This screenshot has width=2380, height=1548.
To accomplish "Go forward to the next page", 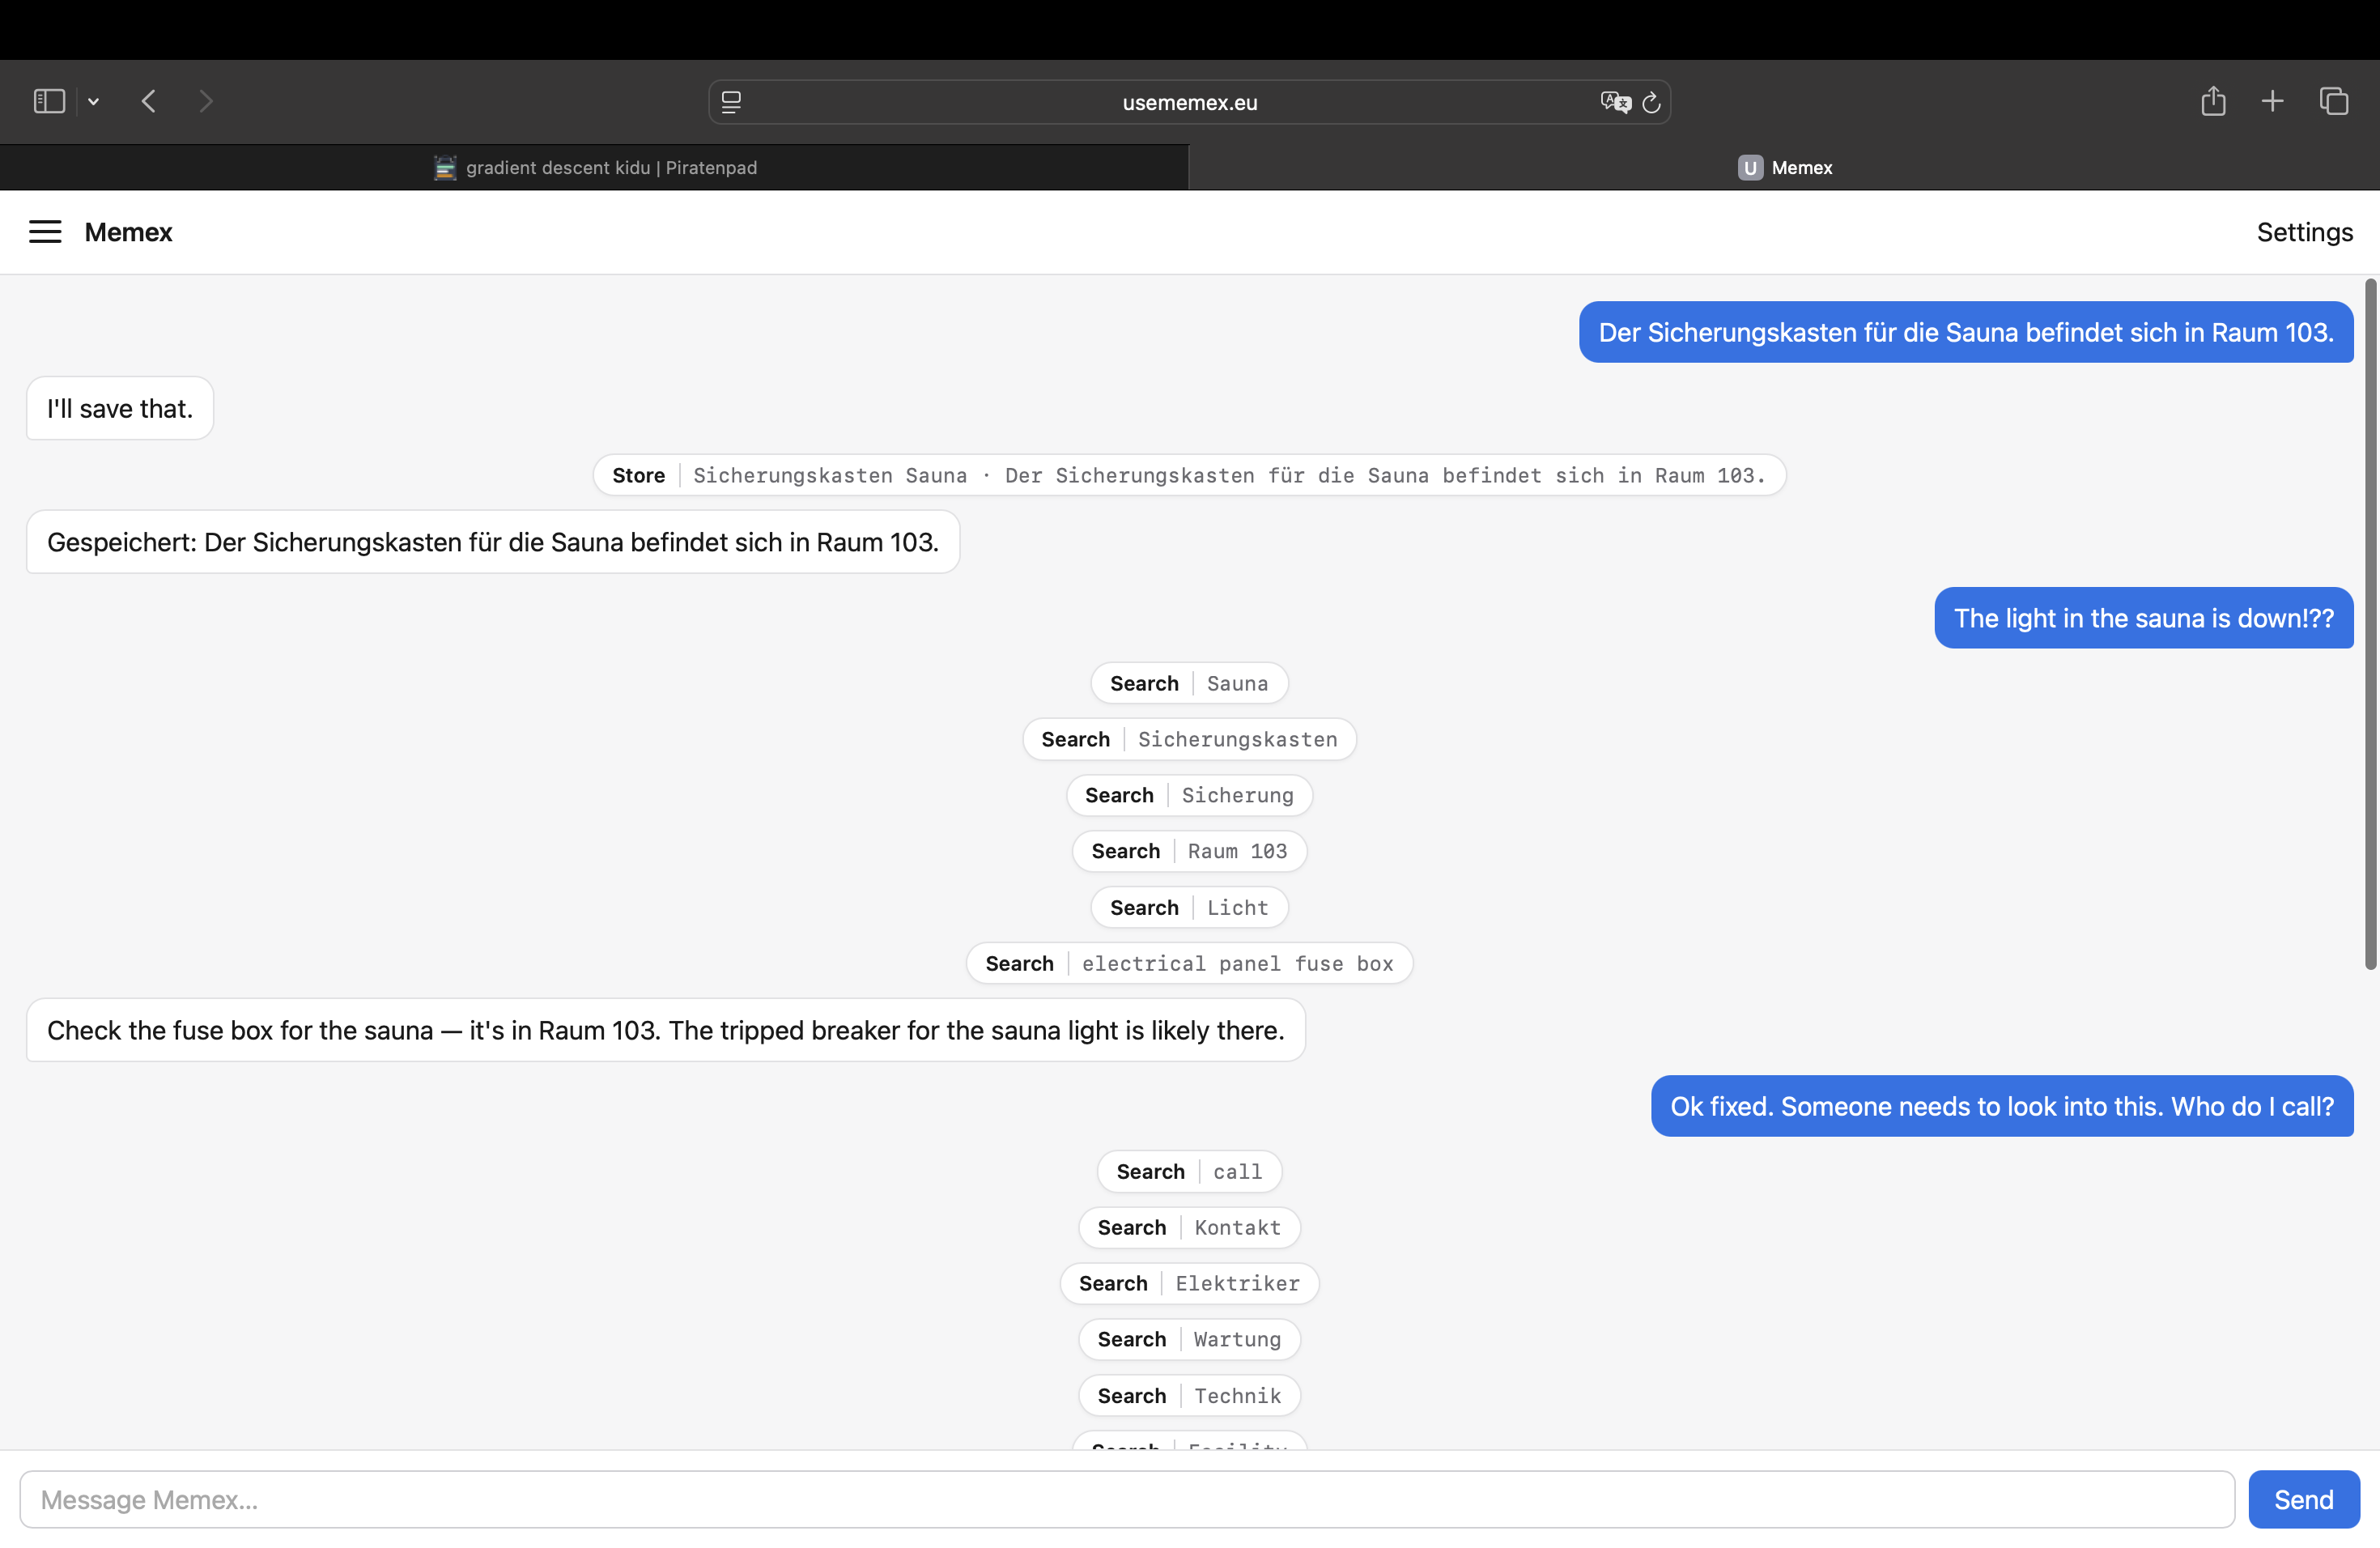I will click(206, 101).
